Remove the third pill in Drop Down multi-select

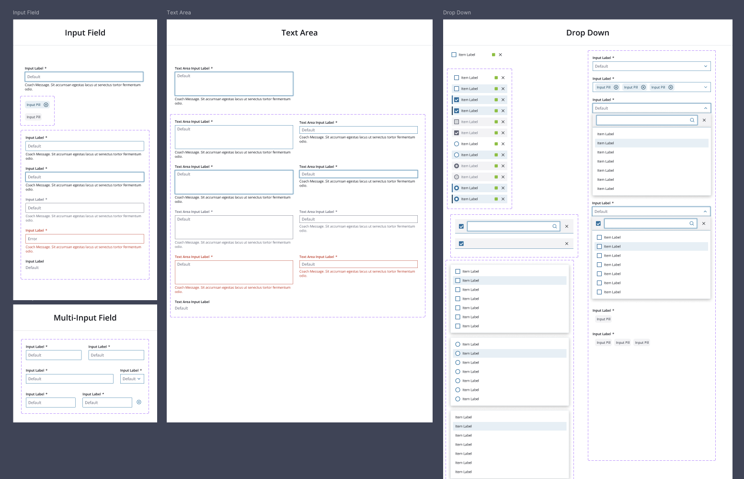pyautogui.click(x=671, y=87)
